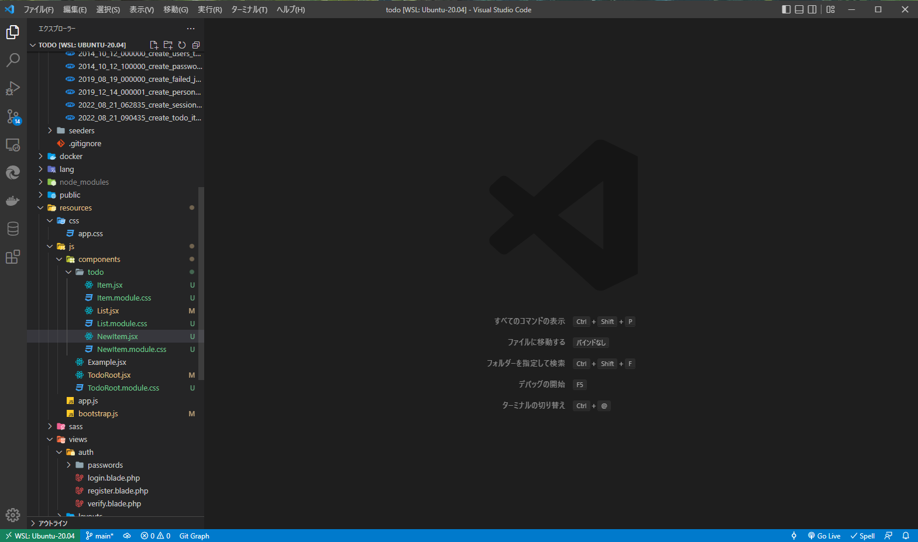
Task: Open the Docker view
Action: tap(13, 201)
